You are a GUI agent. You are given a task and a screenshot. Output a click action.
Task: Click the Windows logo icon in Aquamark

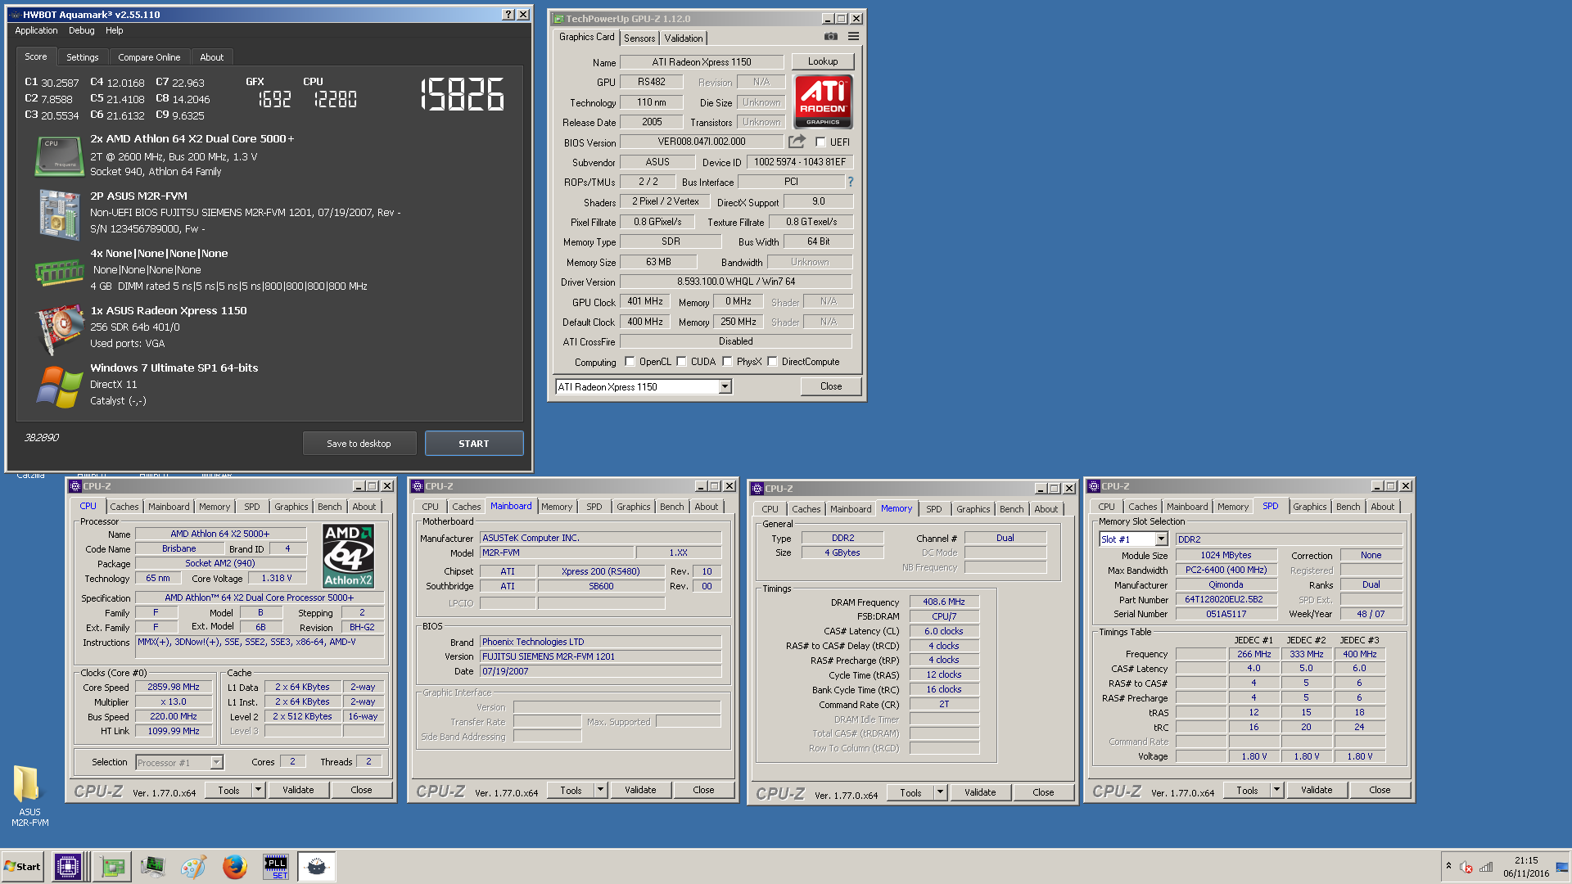[59, 386]
